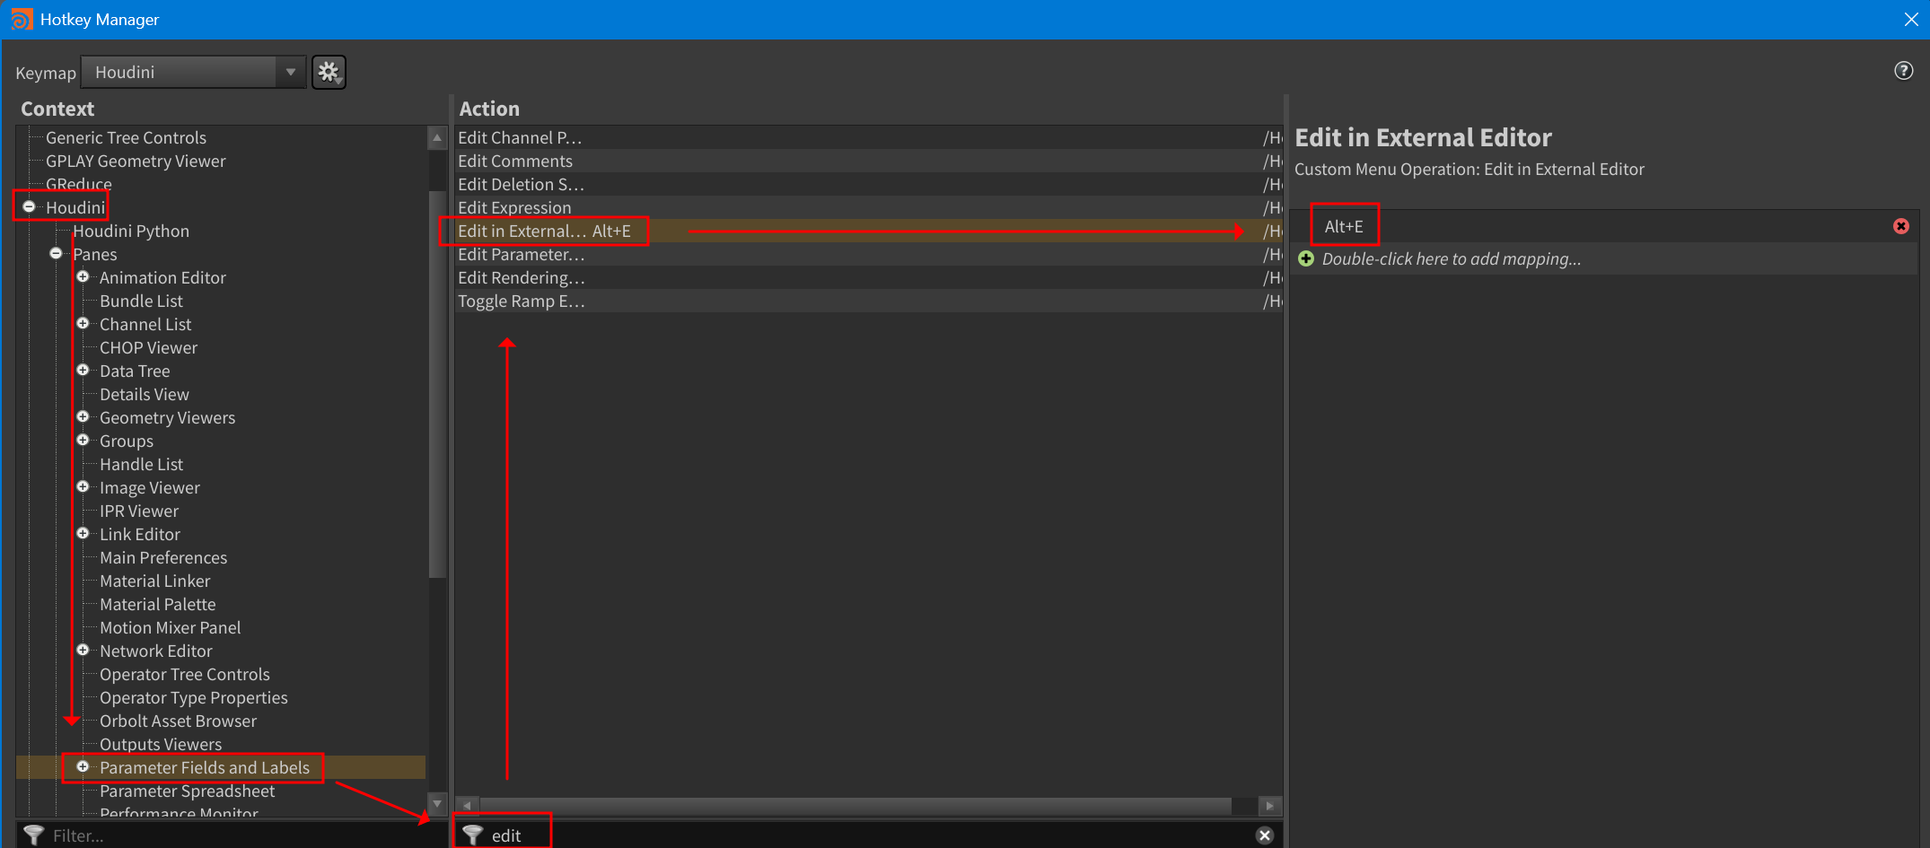Screen dimensions: 1930x848
Task: Click action list scroll left arrow
Action: 467,805
